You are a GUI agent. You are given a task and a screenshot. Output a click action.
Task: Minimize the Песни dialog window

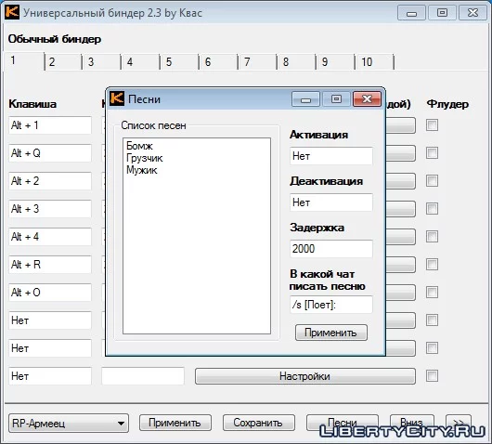click(305, 99)
